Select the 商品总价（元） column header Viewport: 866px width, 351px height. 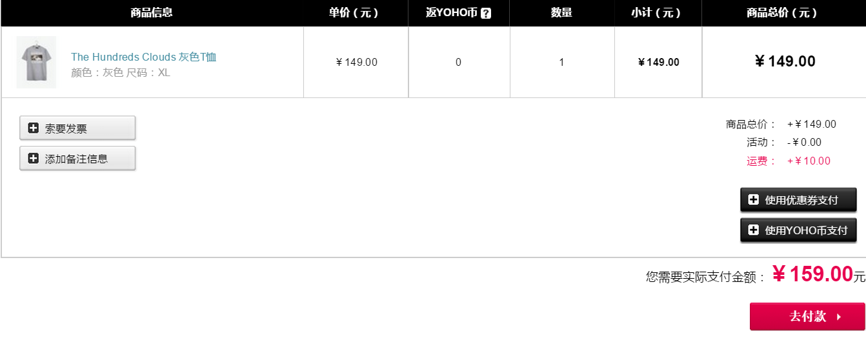click(x=783, y=13)
